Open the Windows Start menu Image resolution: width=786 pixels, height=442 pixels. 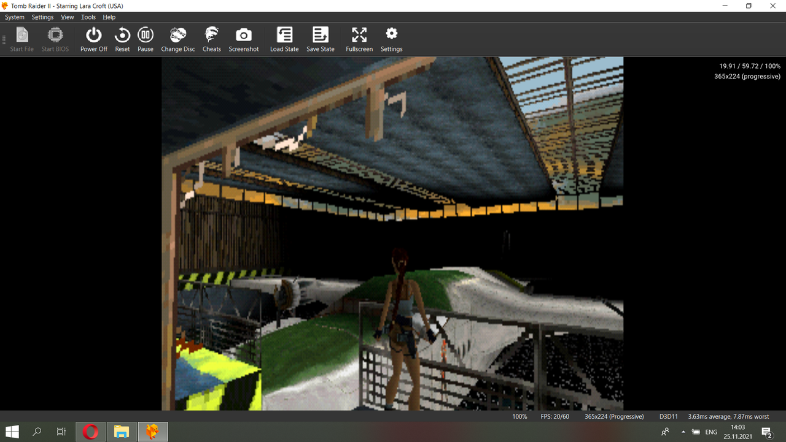click(x=12, y=432)
